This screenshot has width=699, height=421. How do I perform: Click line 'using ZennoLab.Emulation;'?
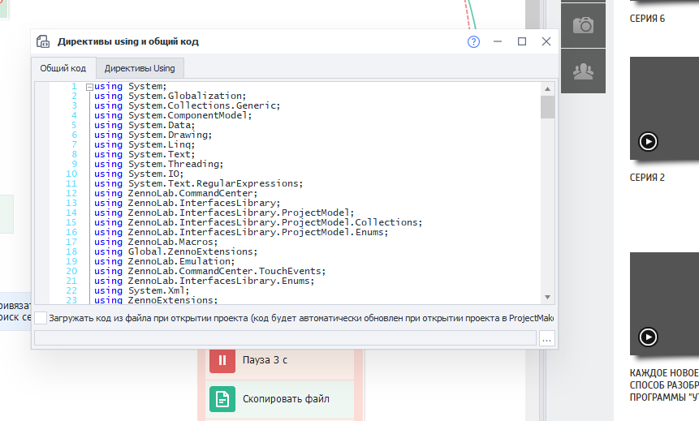[165, 261]
